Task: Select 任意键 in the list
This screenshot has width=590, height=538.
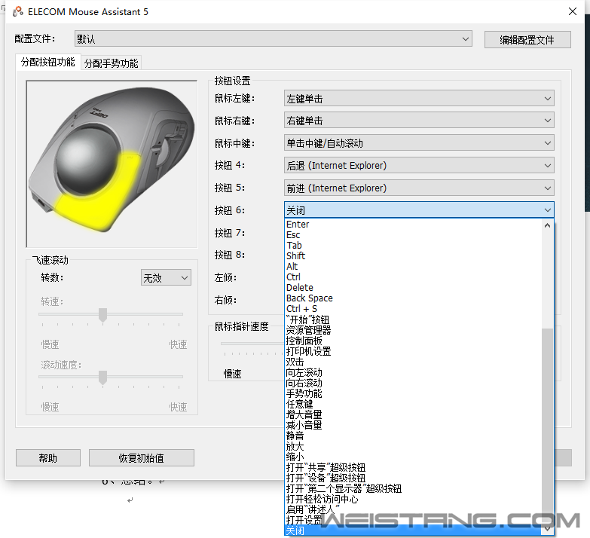Action: click(x=413, y=404)
